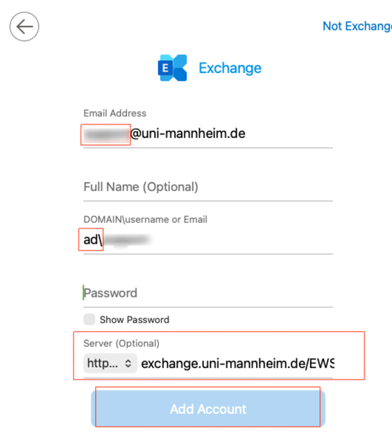
Task: Edit the exchange.uni-mannheim.de/EWS server address
Action: (x=237, y=364)
